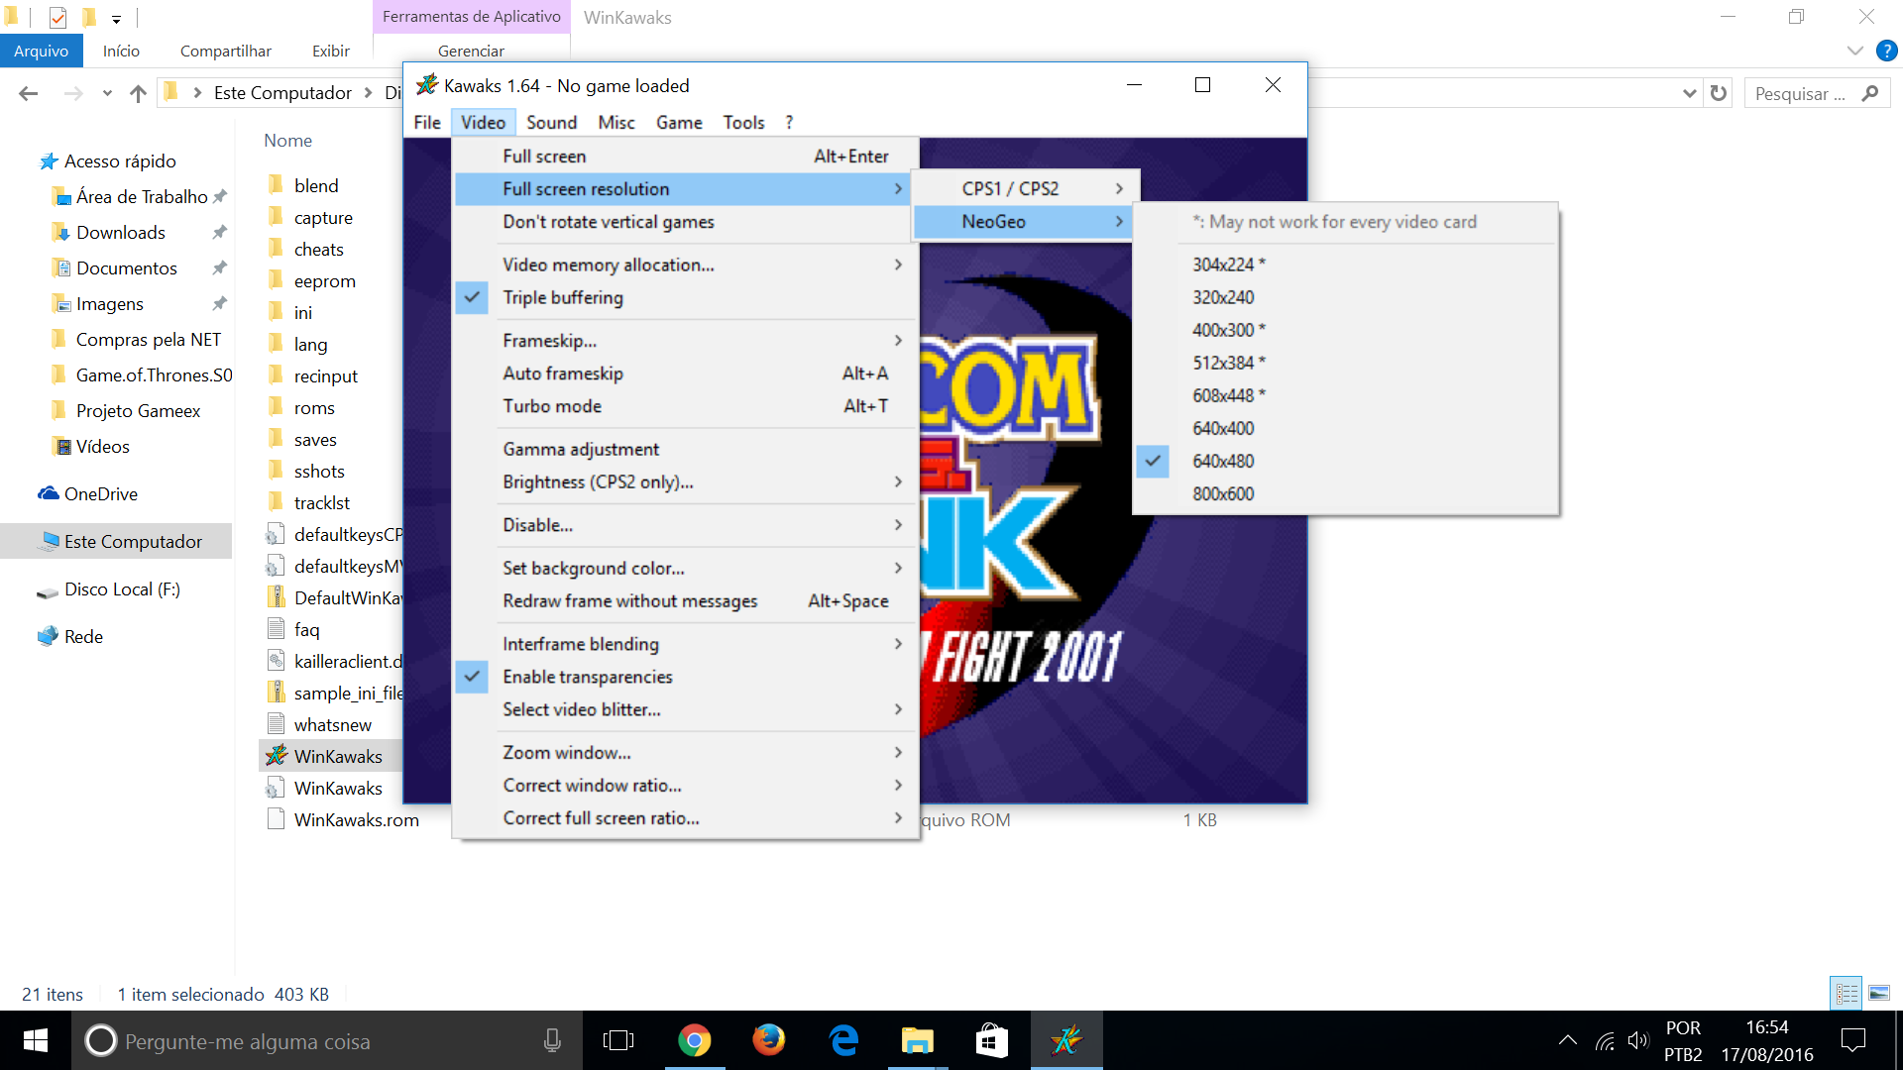This screenshot has width=1903, height=1070.
Task: Click the Explorer search box
Action: [x=1817, y=93]
